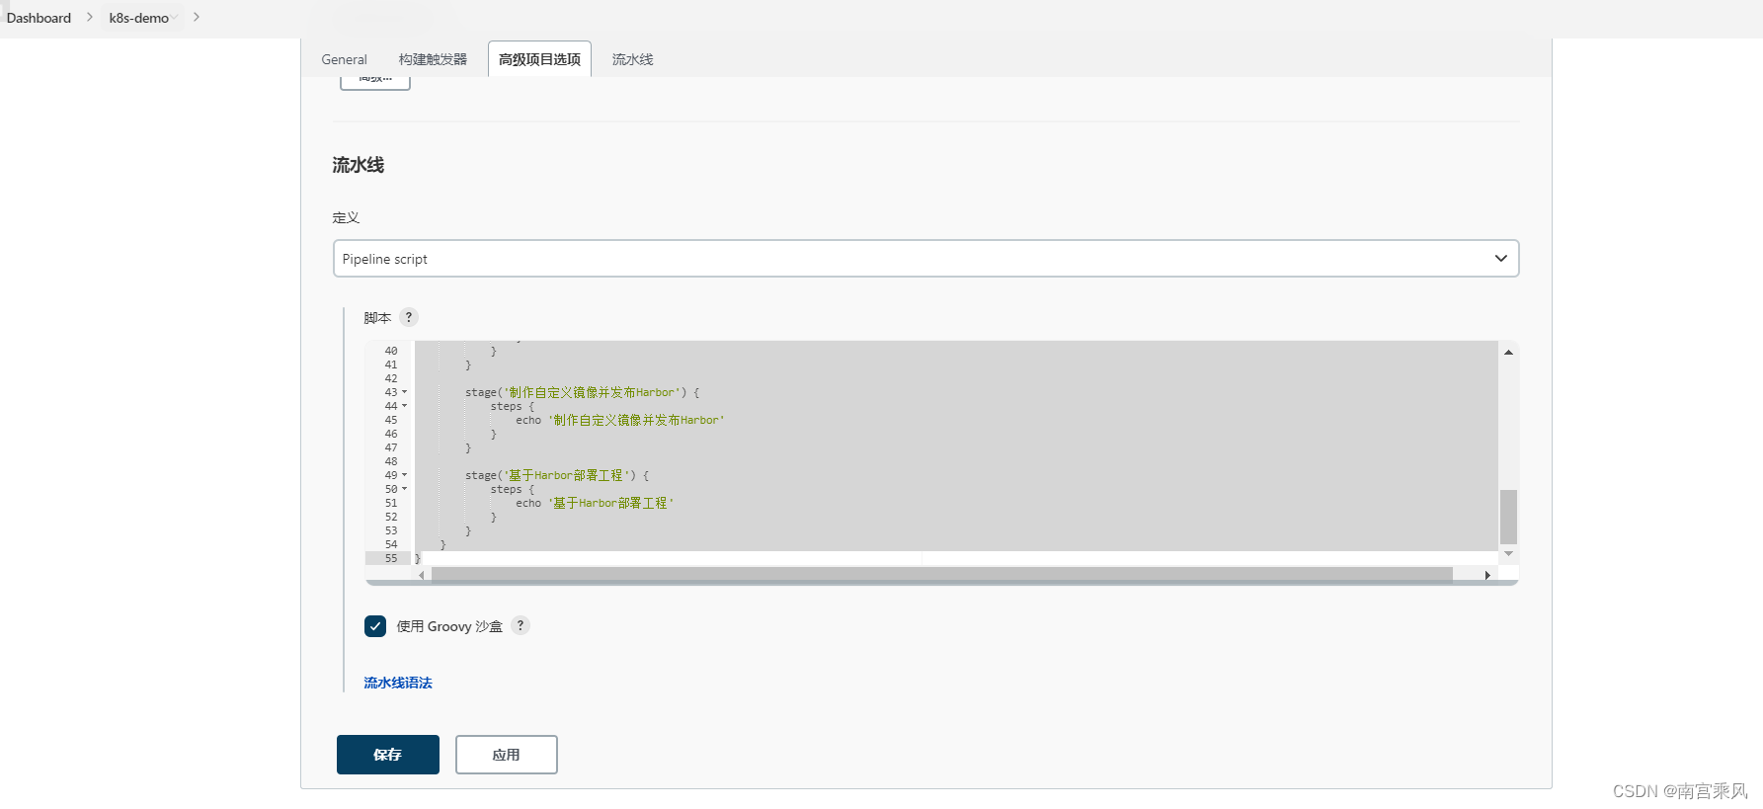
Task: Collapse code fold at line 50
Action: point(404,489)
